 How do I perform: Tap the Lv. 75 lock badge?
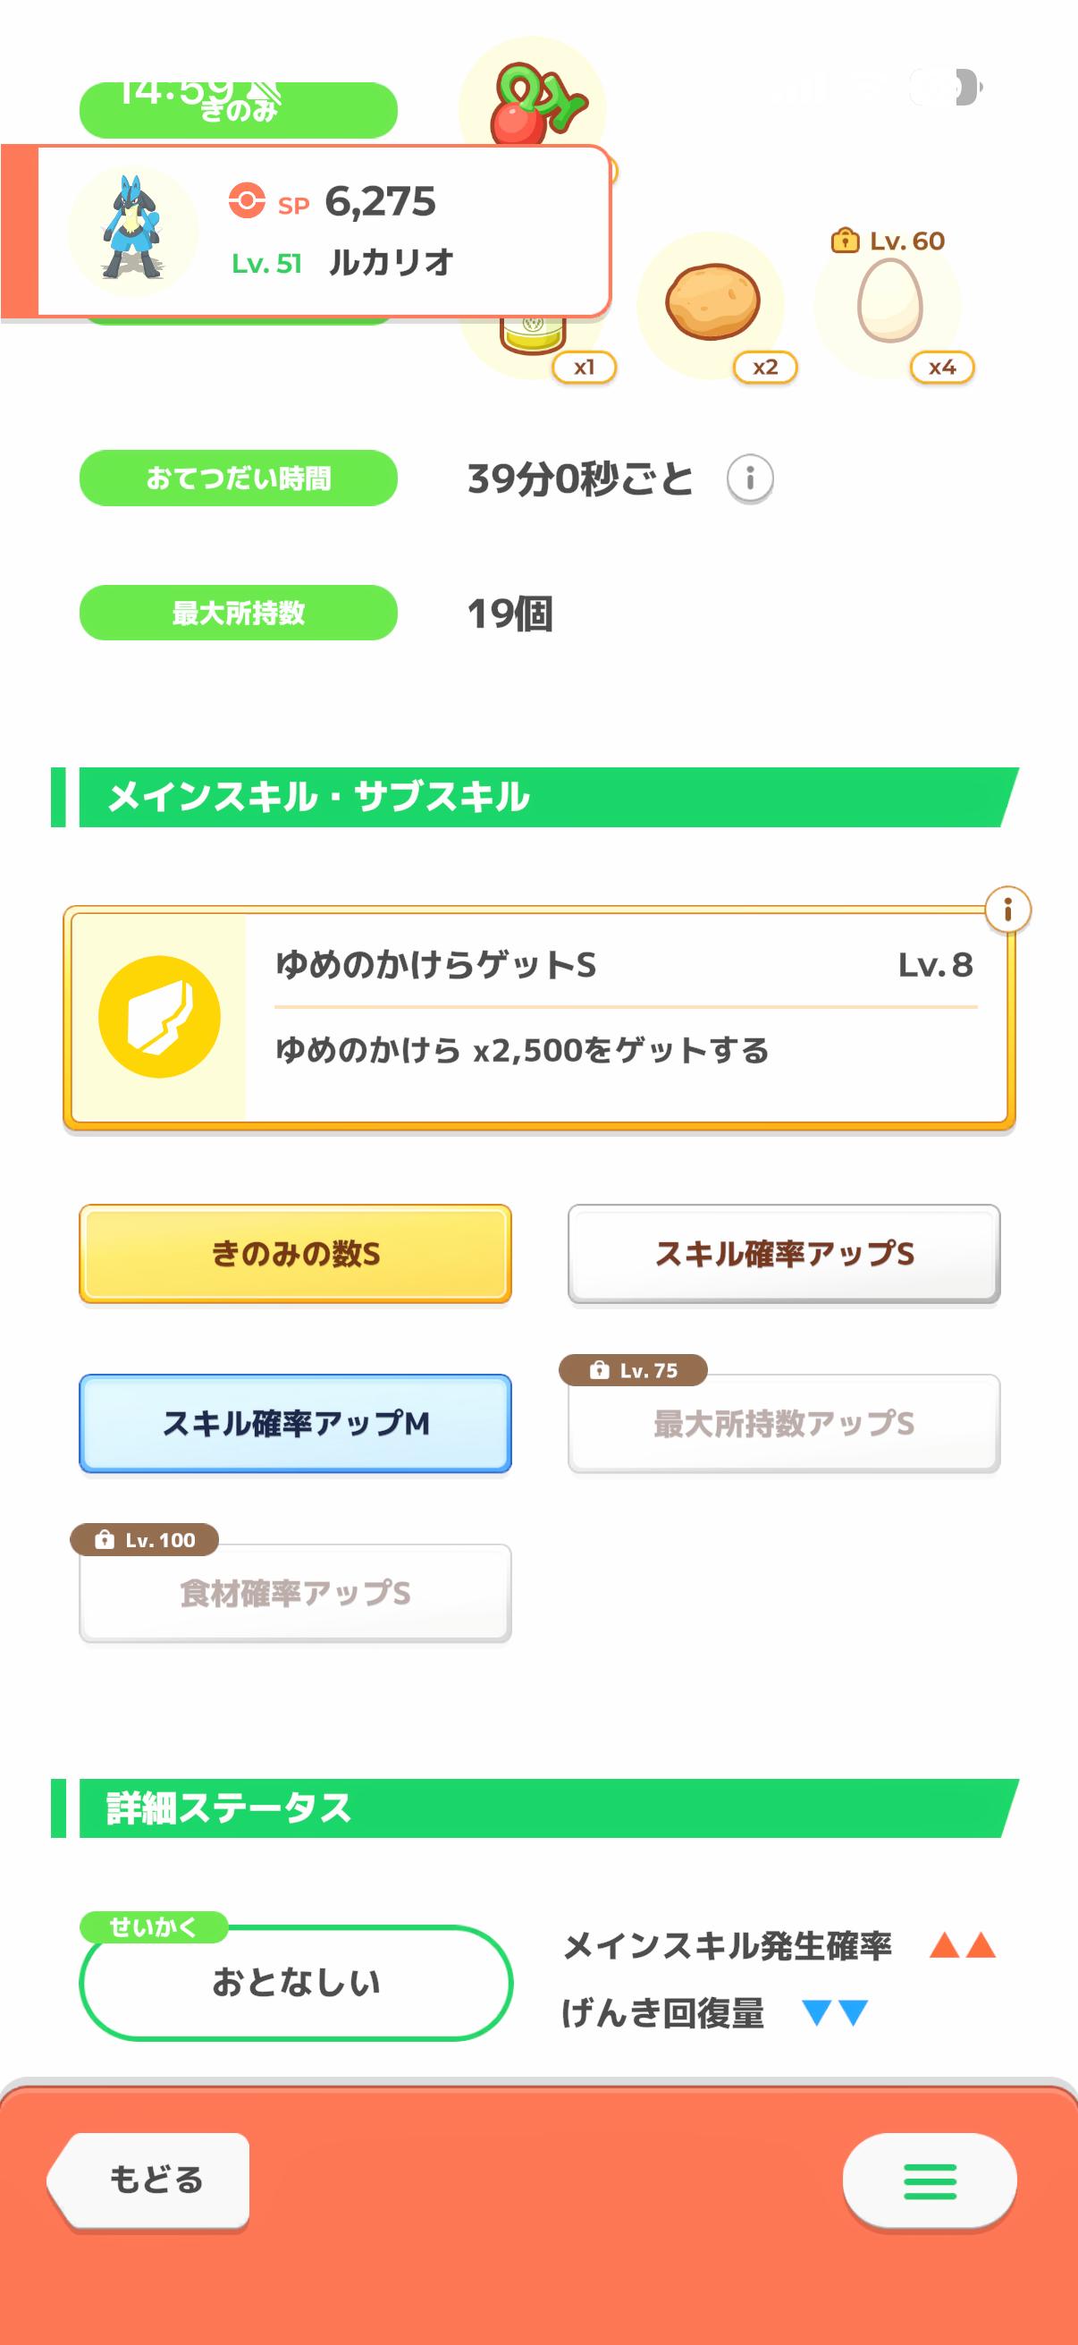tap(634, 1370)
